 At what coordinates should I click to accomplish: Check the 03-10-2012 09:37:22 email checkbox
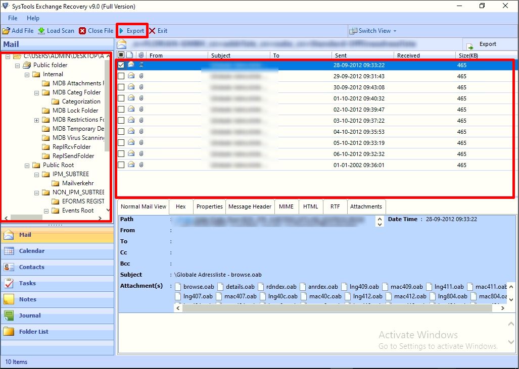coord(121,120)
